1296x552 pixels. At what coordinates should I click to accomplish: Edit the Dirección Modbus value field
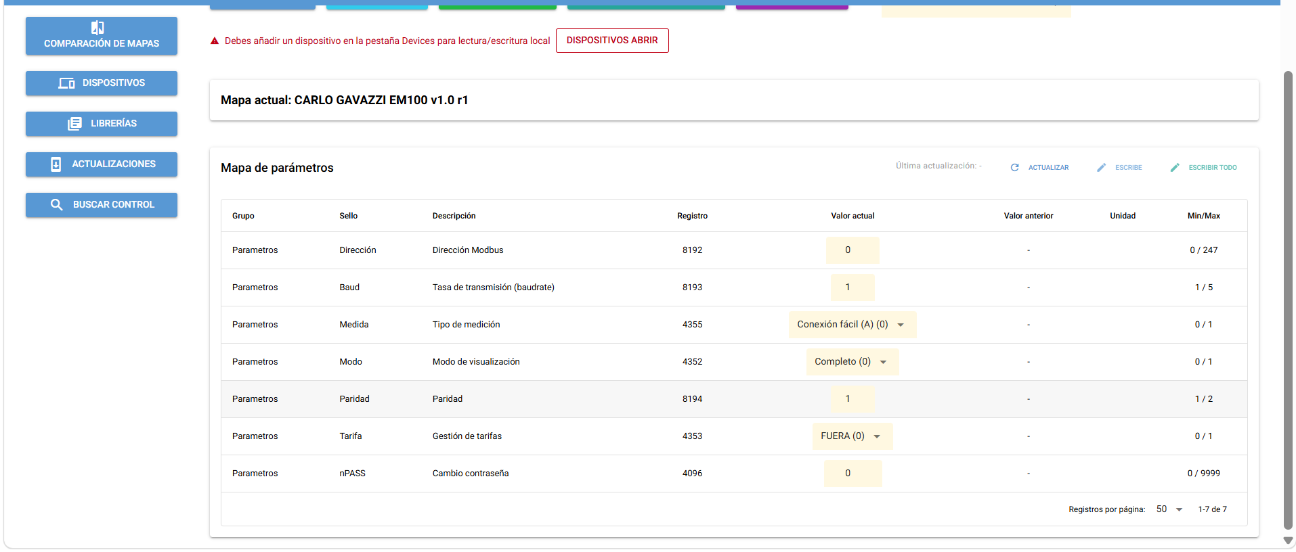pyautogui.click(x=852, y=250)
